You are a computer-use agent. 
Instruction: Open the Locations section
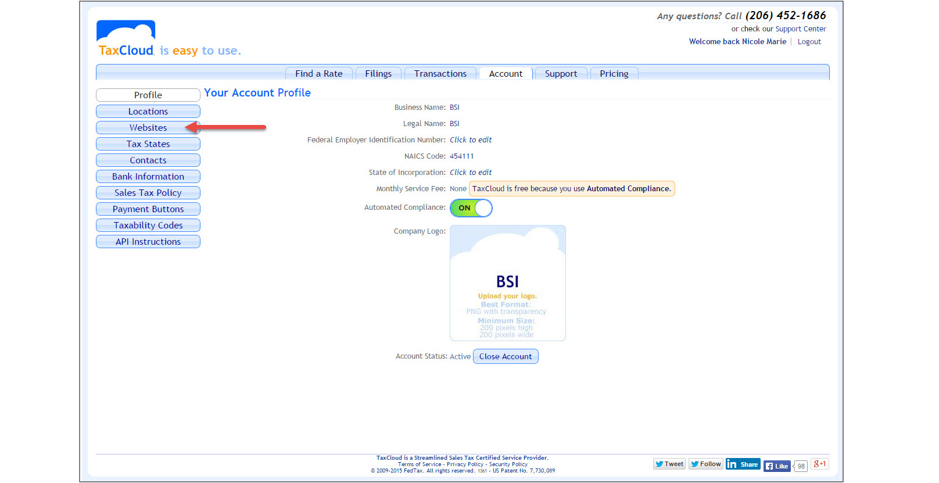tap(148, 111)
